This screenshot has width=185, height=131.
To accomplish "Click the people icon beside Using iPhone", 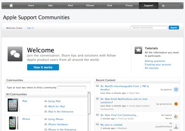I will click(x=46, y=119).
